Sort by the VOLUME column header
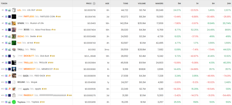 (x=142, y=4)
